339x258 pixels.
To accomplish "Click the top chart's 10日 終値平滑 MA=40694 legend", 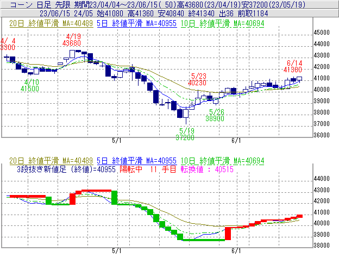I will (223, 23).
